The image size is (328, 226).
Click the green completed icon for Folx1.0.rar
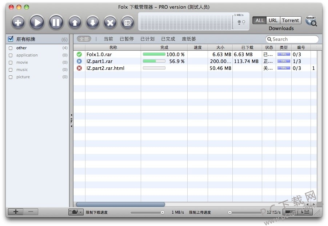79,54
